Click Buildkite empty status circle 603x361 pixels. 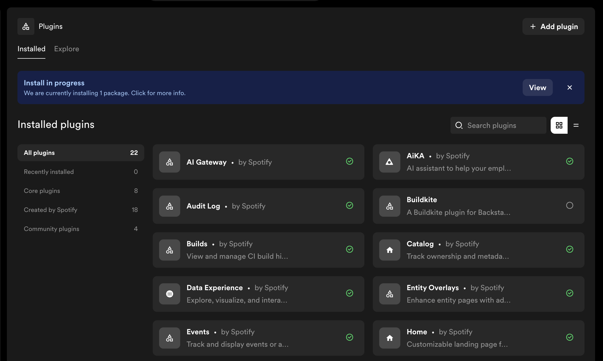[570, 205]
